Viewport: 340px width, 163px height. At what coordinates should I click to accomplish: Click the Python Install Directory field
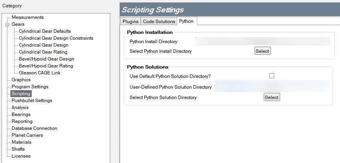[x=262, y=41]
